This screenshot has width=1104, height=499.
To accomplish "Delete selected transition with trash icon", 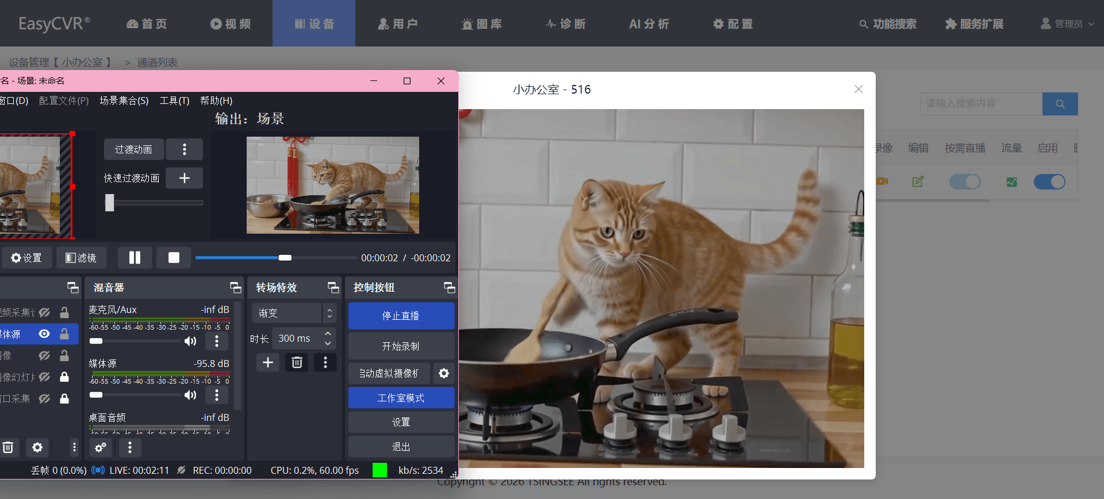I will (297, 362).
